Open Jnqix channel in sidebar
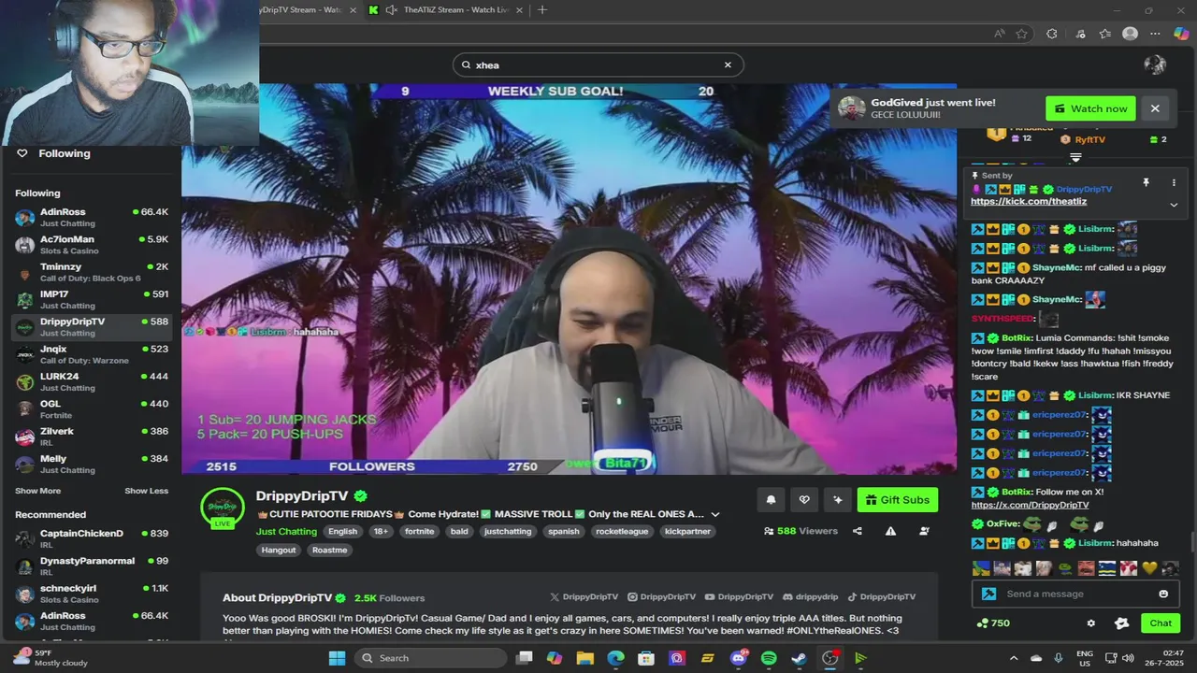 [91, 353]
